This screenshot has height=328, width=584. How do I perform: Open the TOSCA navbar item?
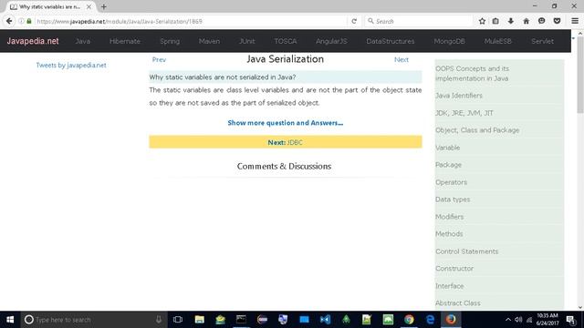point(286,41)
